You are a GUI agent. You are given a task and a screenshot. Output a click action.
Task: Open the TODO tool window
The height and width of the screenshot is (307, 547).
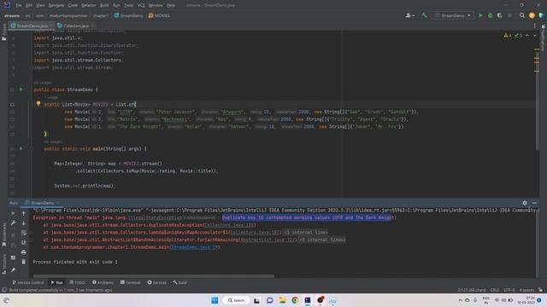[77, 282]
